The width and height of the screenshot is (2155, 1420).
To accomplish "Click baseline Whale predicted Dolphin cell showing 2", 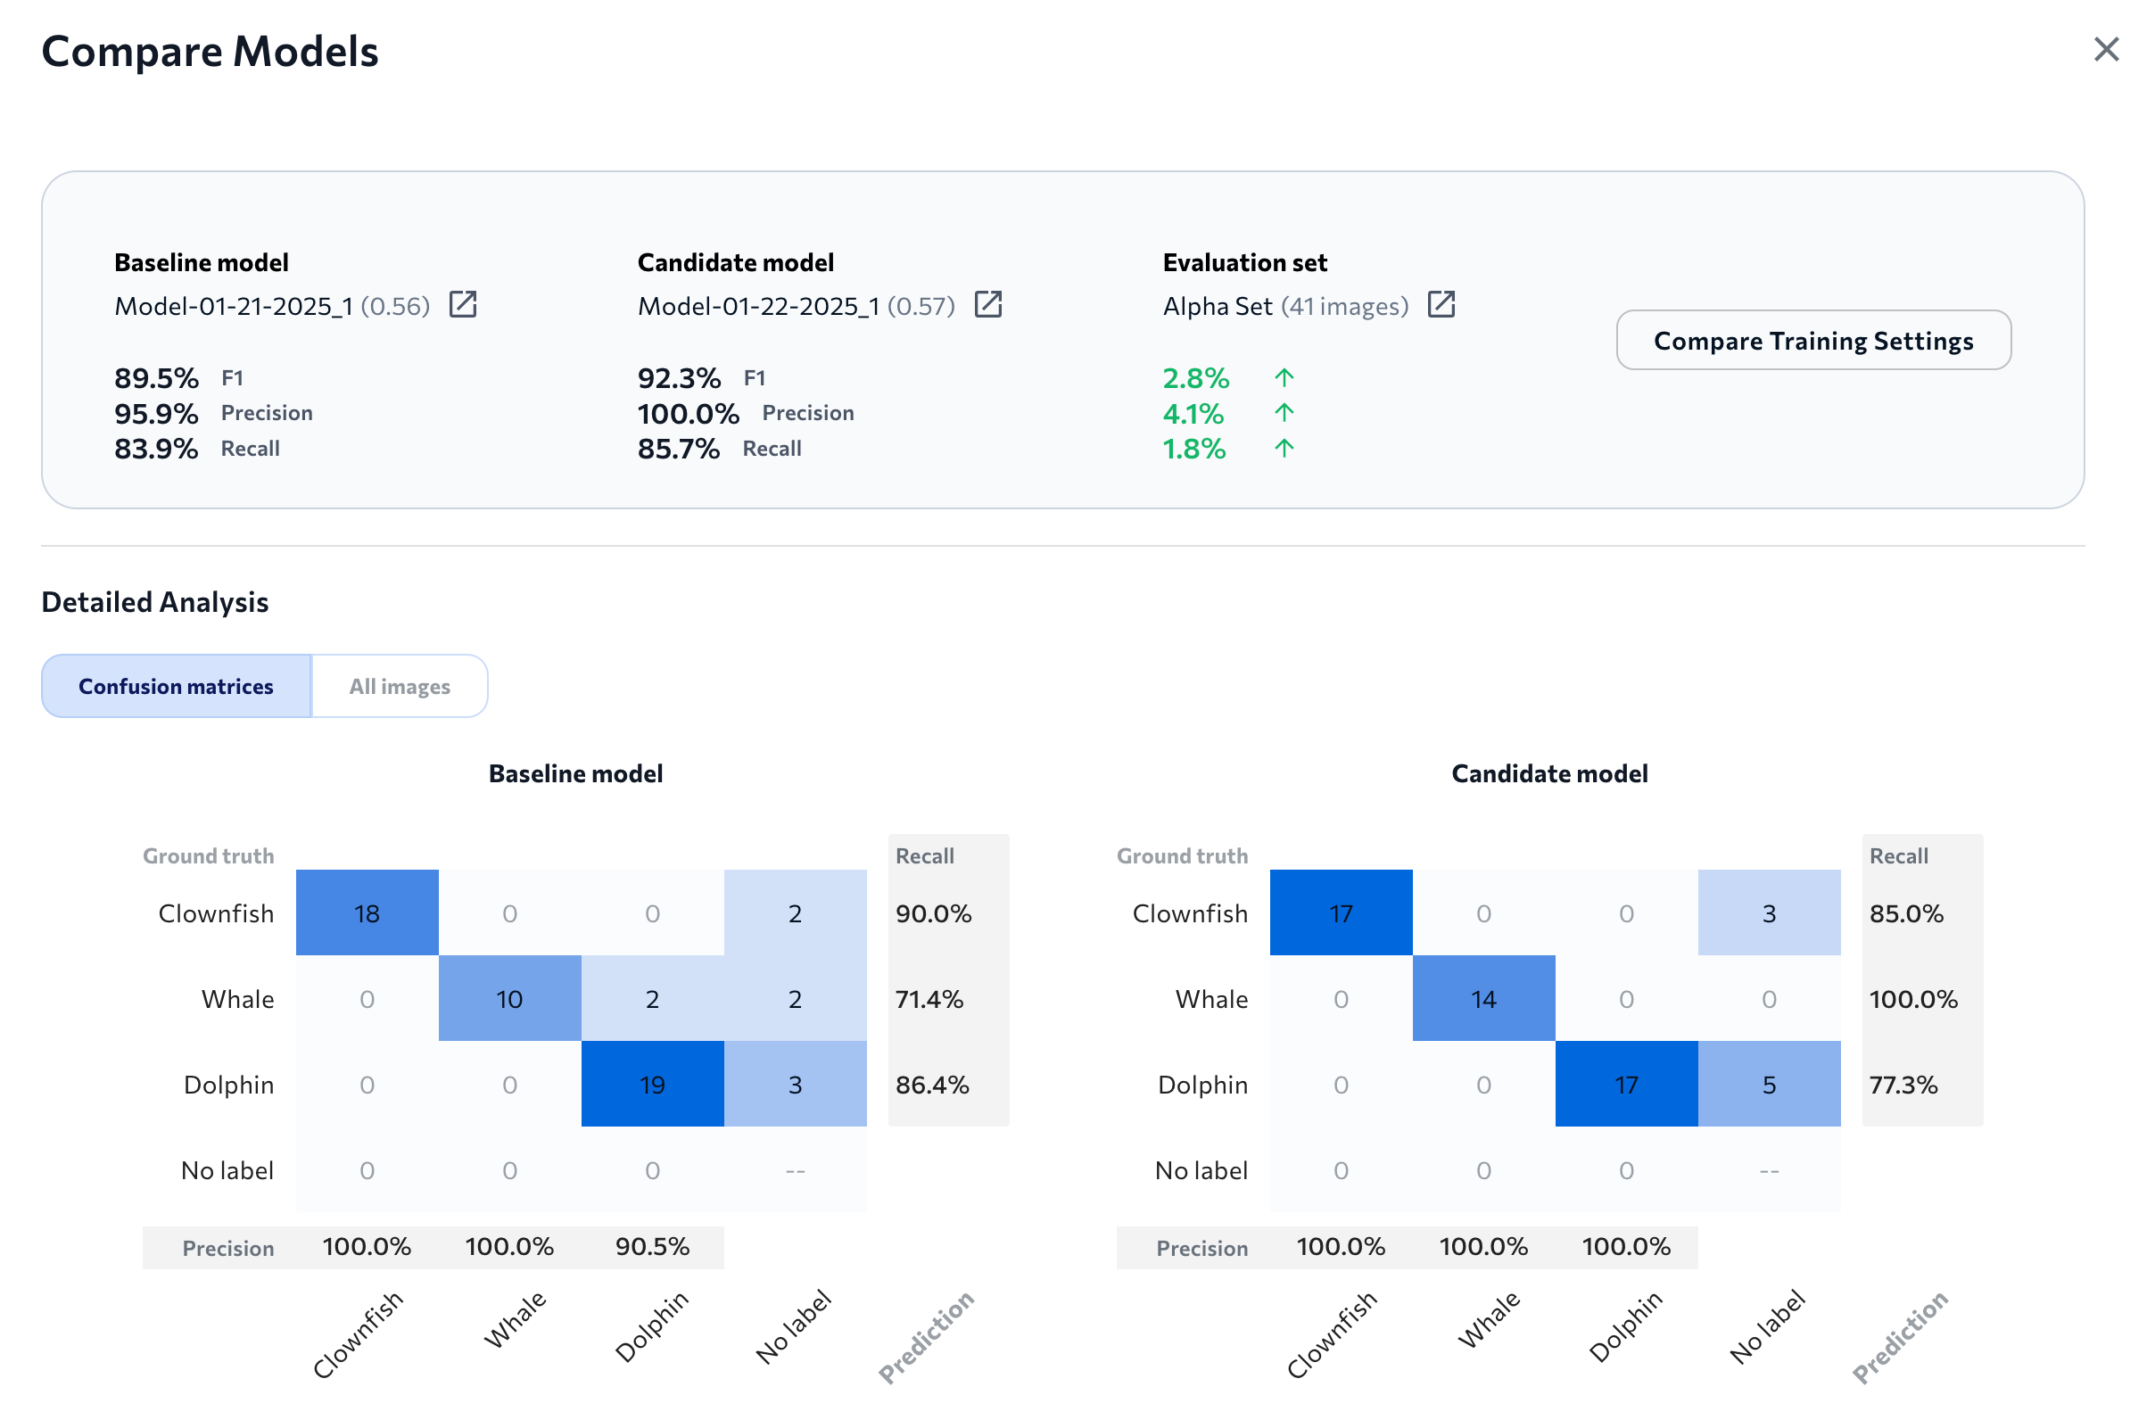I will tap(652, 999).
